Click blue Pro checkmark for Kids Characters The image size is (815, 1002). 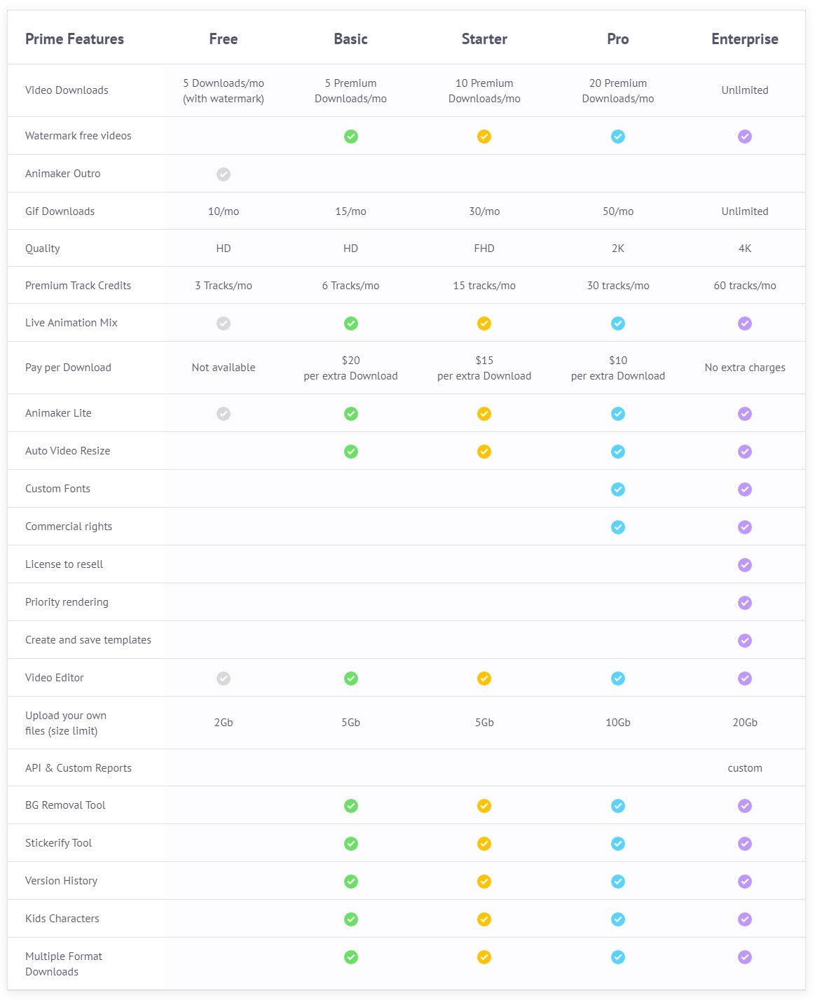tap(618, 919)
